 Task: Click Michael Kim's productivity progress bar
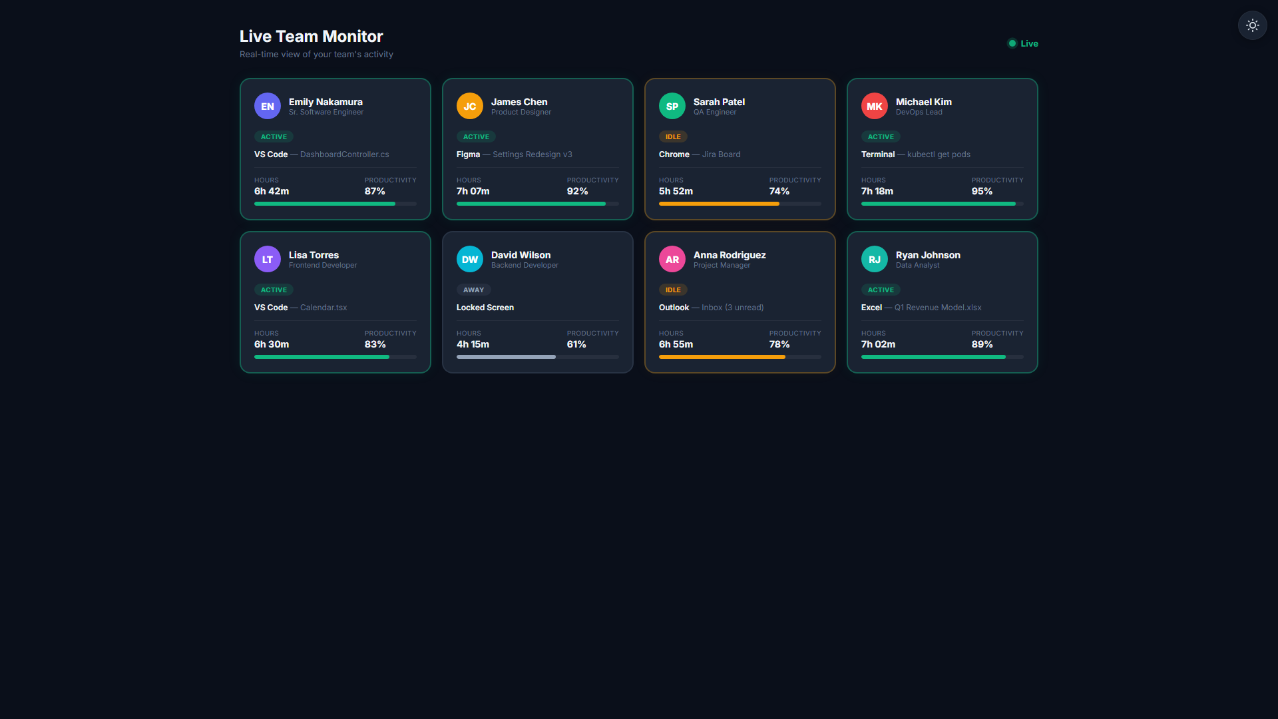pos(943,204)
